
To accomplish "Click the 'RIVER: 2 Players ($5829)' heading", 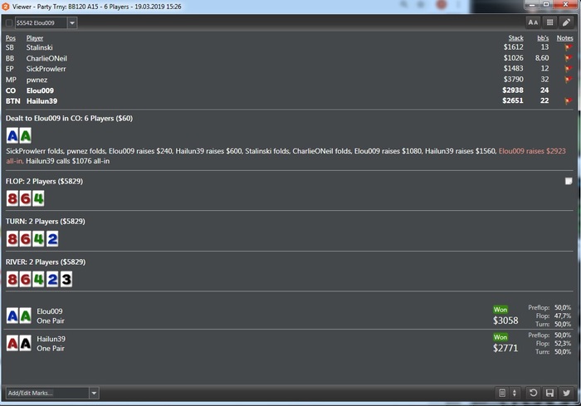I will 45,262.
